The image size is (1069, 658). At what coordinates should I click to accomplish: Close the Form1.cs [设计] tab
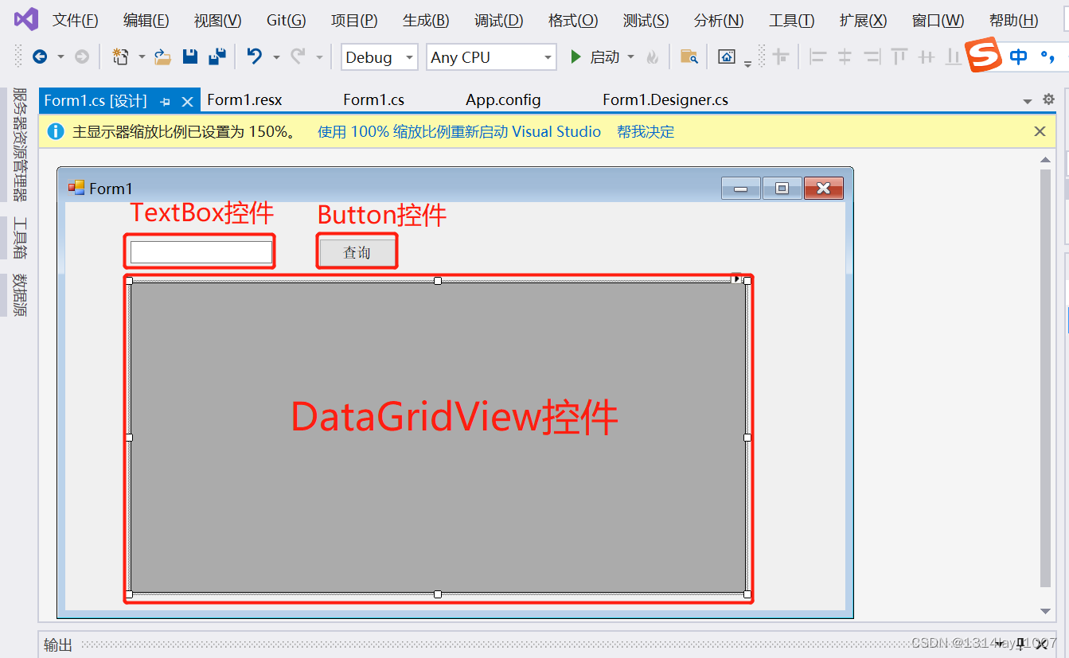pos(187,101)
